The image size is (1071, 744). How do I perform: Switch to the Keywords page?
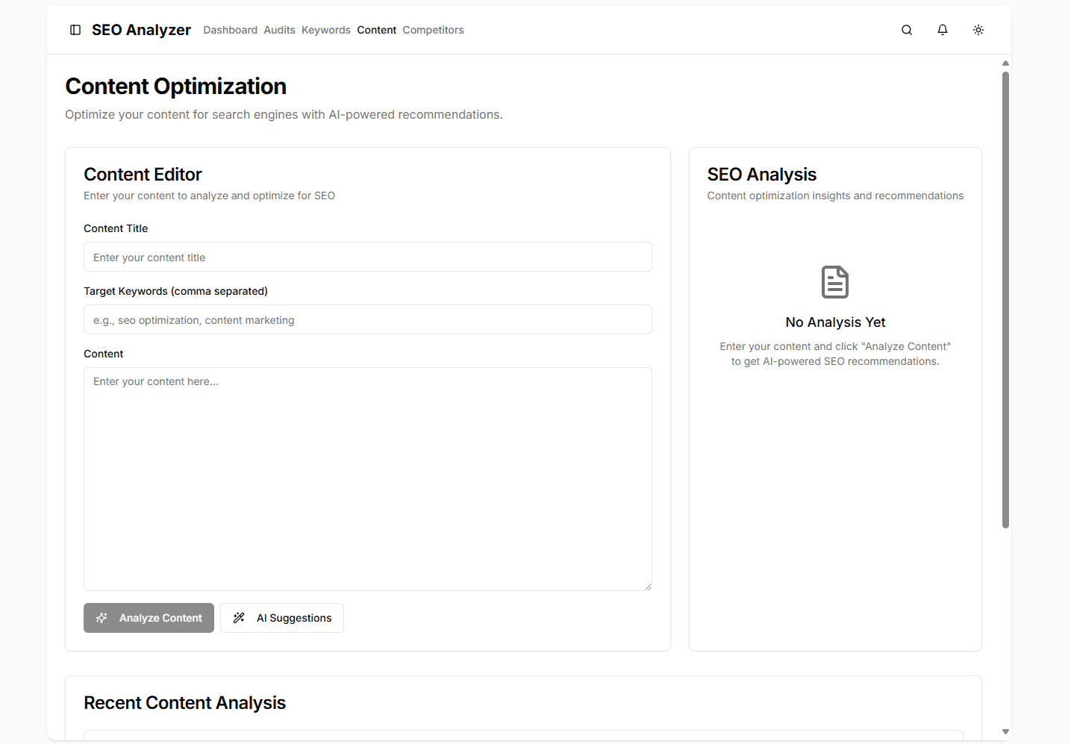[x=325, y=30]
